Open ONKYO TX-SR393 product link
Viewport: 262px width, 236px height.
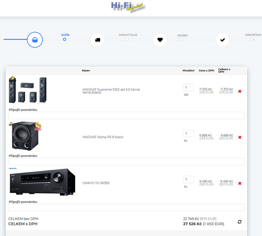point(96,183)
